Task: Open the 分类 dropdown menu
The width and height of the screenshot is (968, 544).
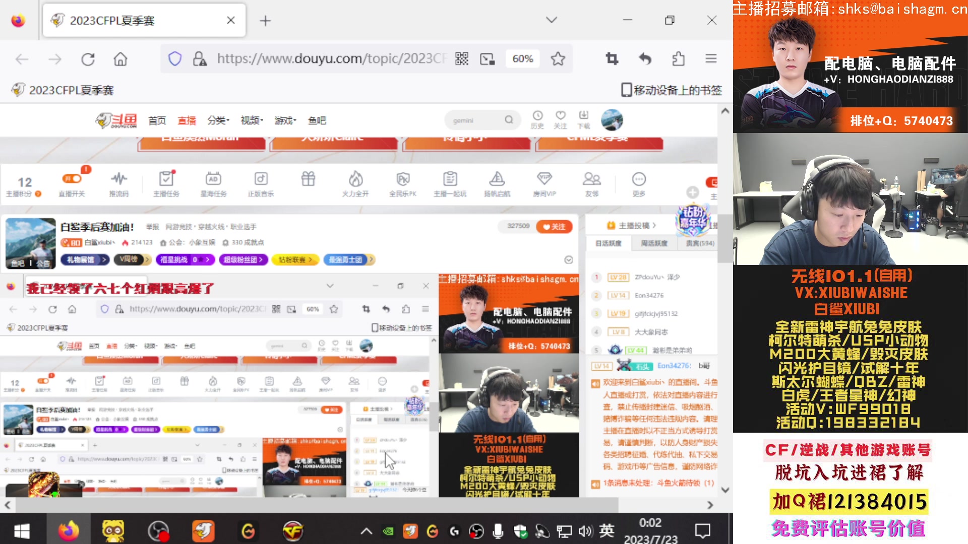Action: coord(218,120)
